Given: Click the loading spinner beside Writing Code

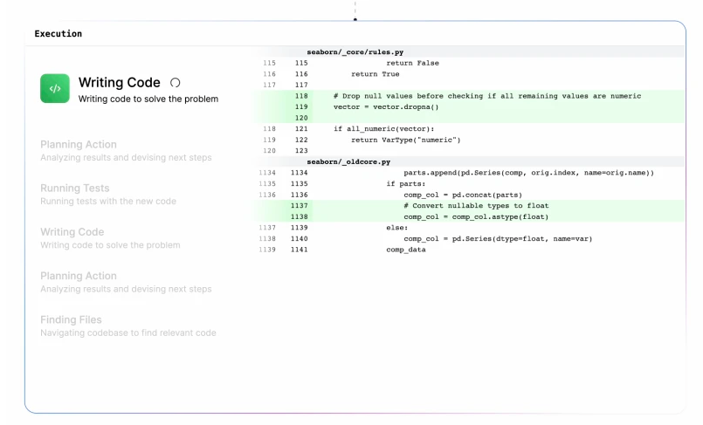Looking at the screenshot, I should pos(175,83).
